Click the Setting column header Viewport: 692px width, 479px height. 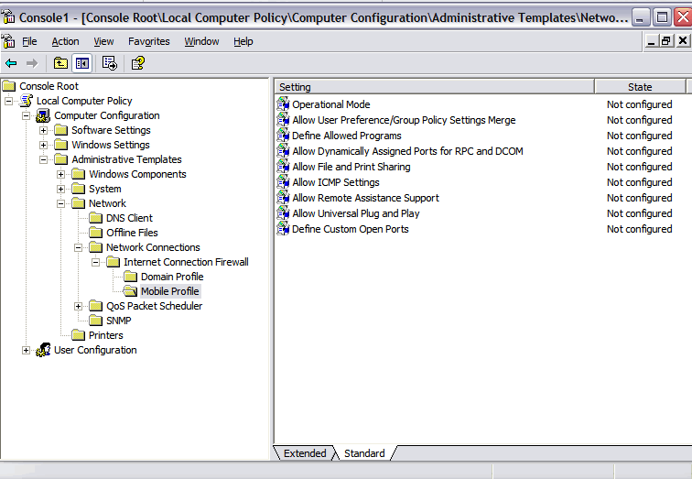[434, 87]
